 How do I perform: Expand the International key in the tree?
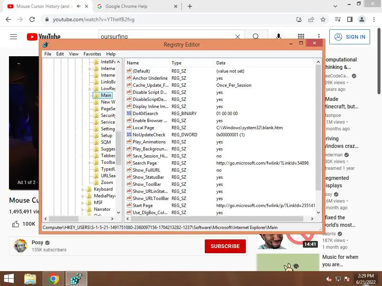click(90, 69)
